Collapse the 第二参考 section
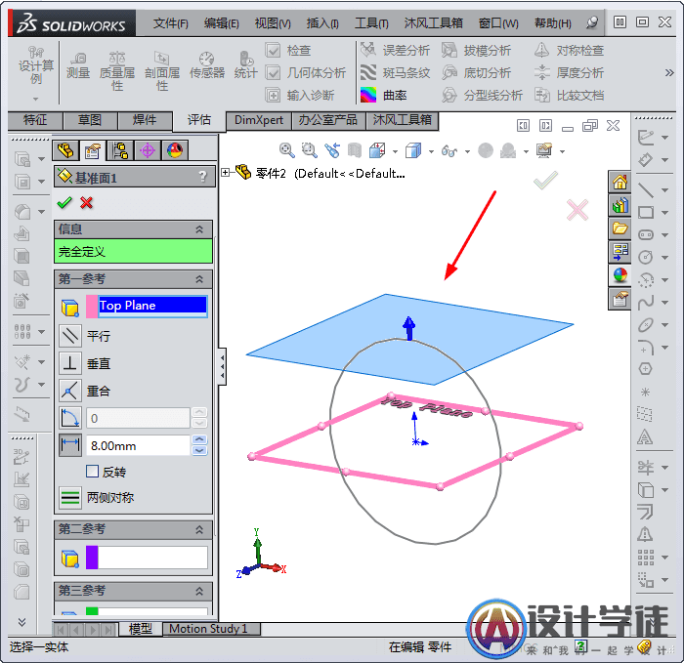The image size is (684, 663). 199,529
